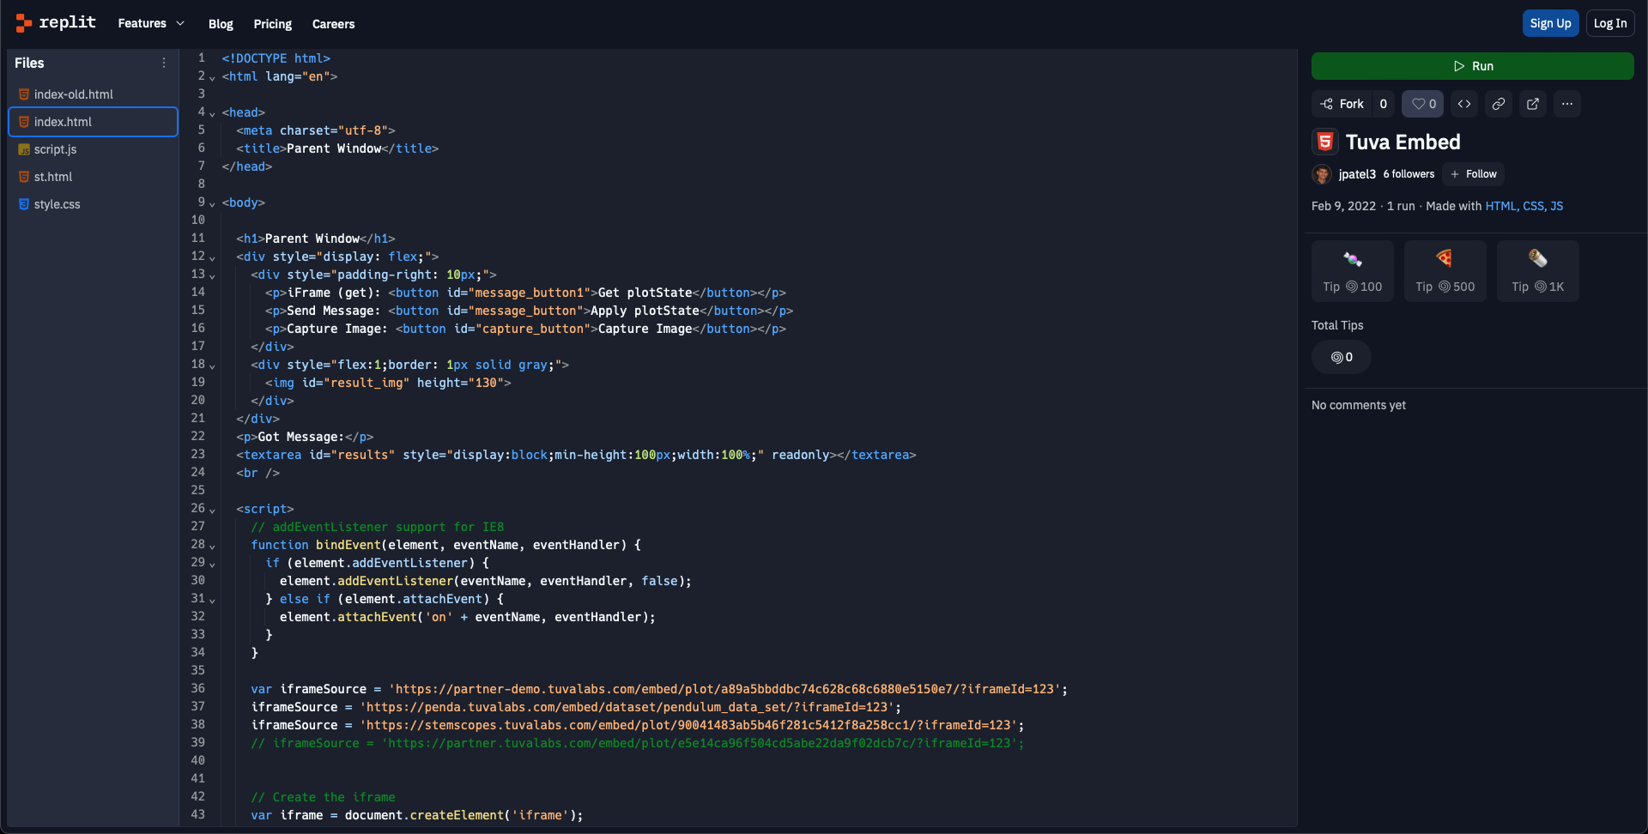Viewport: 1648px width, 834px height.
Task: Click the 6 followers text
Action: pos(1409,174)
